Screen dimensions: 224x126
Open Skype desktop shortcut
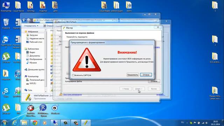[6, 92]
